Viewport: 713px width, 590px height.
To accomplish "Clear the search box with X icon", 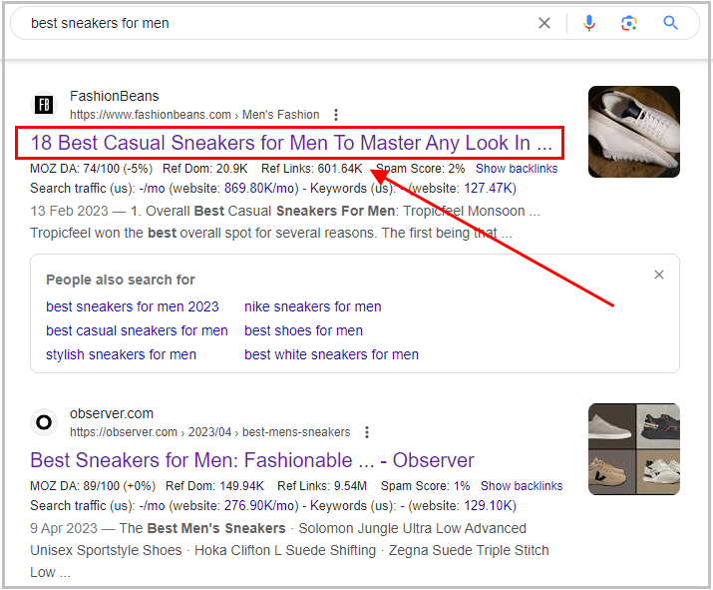I will click(x=544, y=23).
